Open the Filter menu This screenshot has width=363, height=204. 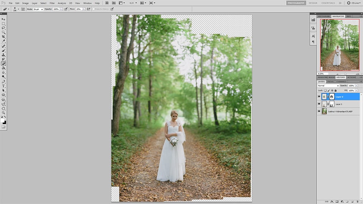point(52,3)
